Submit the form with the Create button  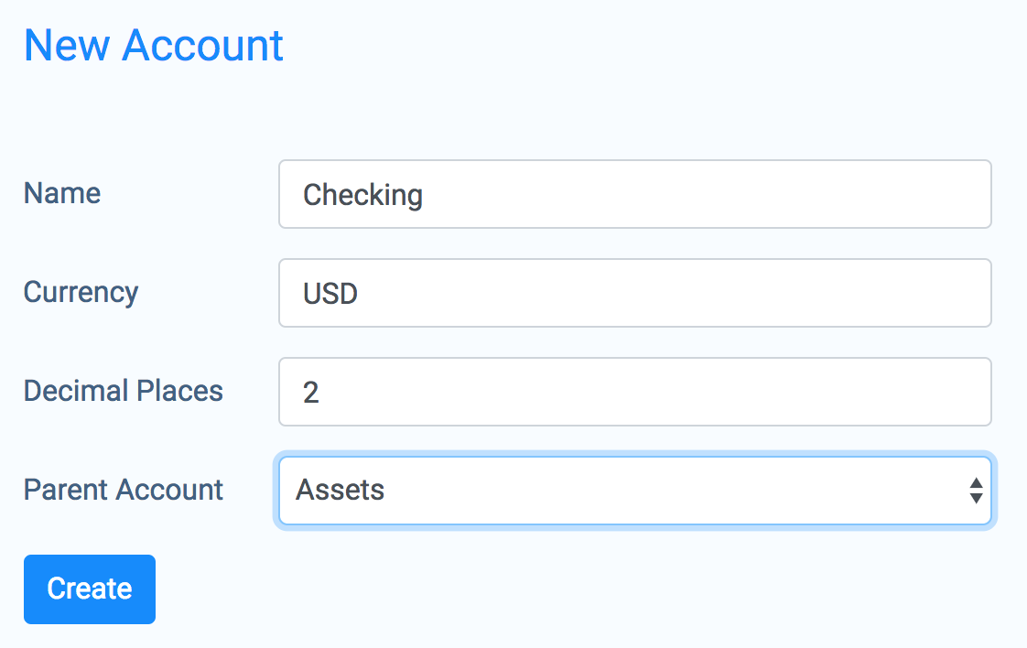tap(90, 589)
